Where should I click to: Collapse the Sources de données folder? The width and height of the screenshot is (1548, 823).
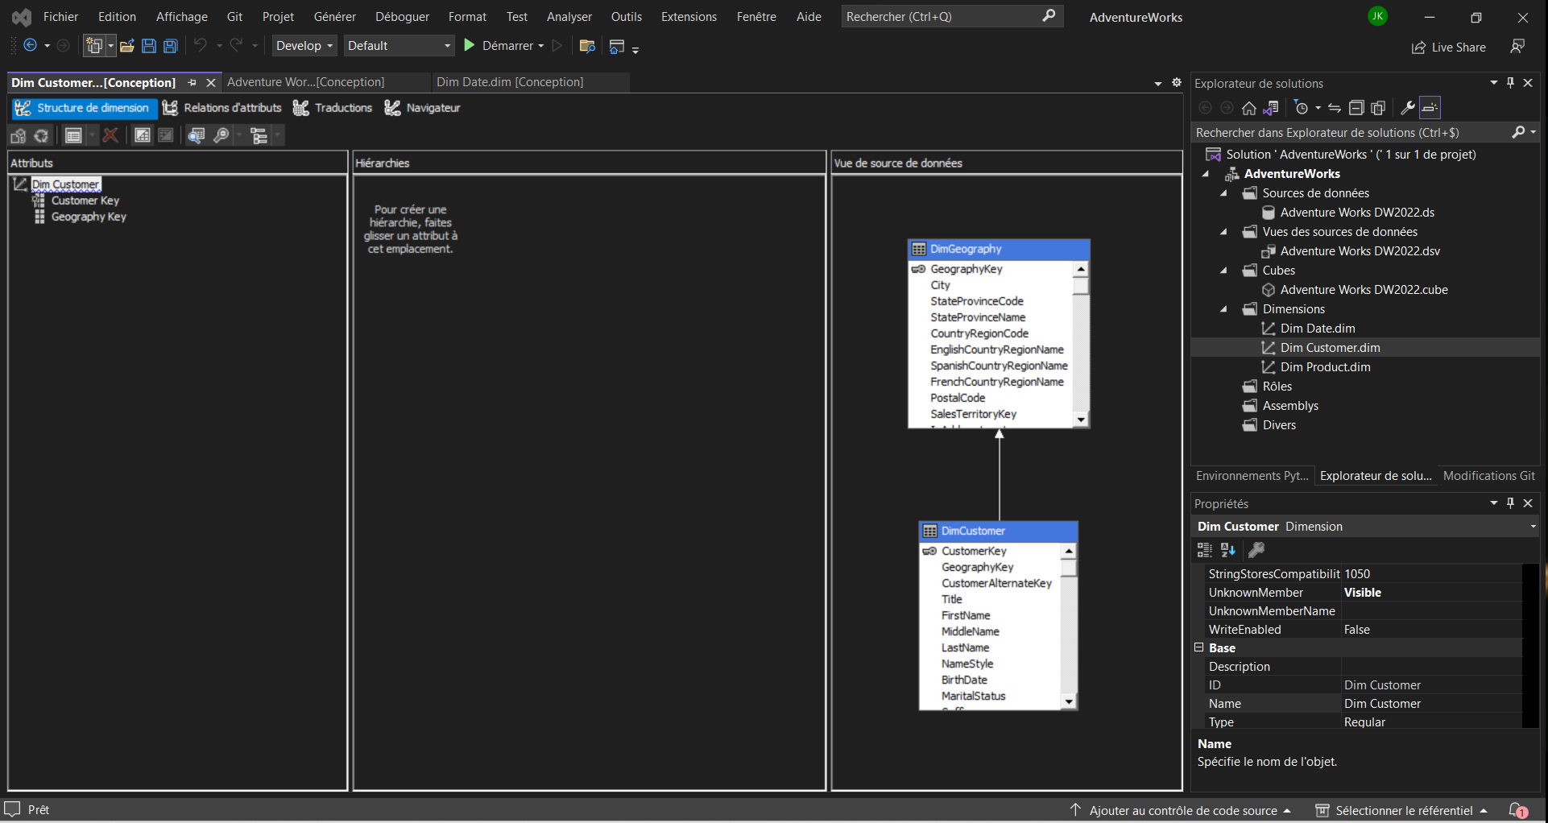1223,193
